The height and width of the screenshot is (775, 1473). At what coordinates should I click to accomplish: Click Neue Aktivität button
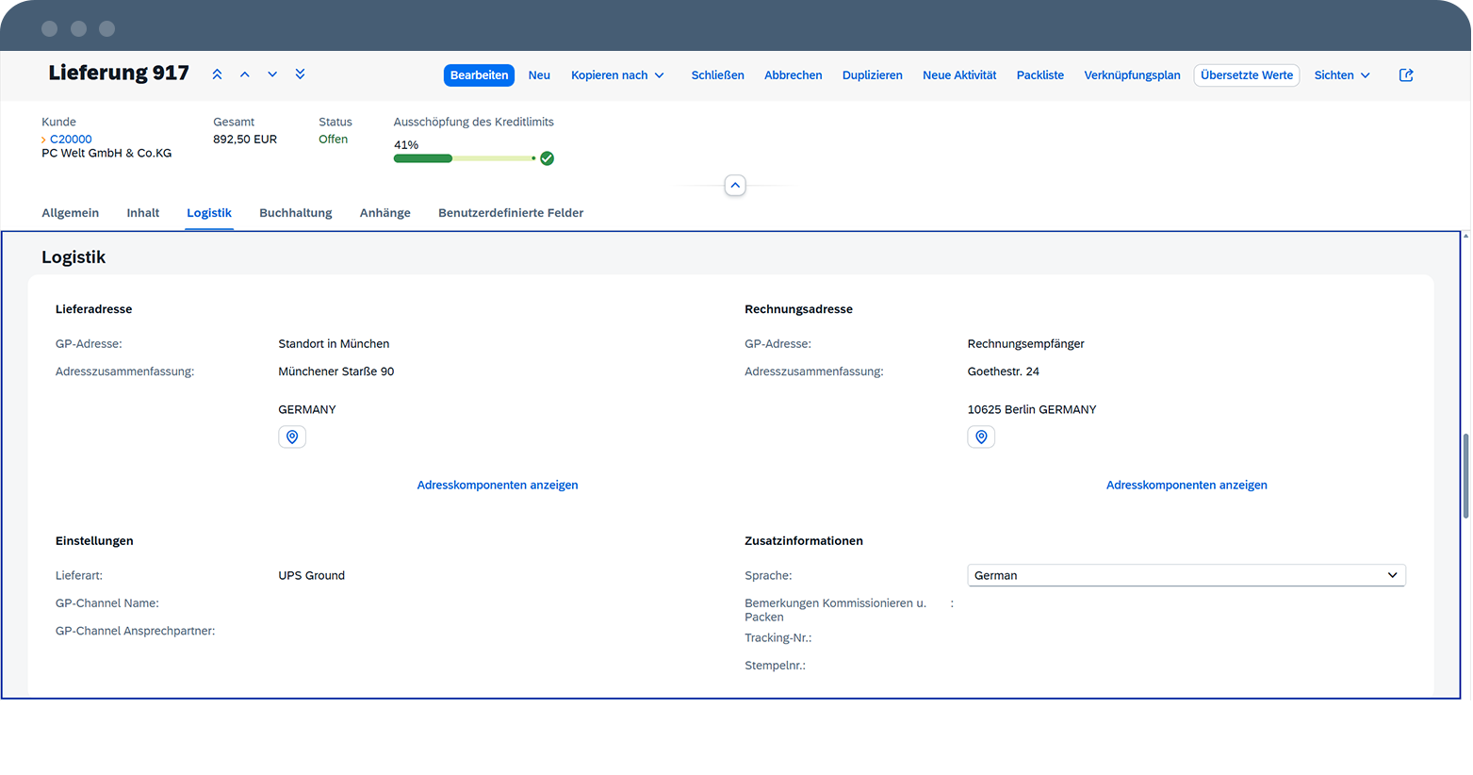959,75
